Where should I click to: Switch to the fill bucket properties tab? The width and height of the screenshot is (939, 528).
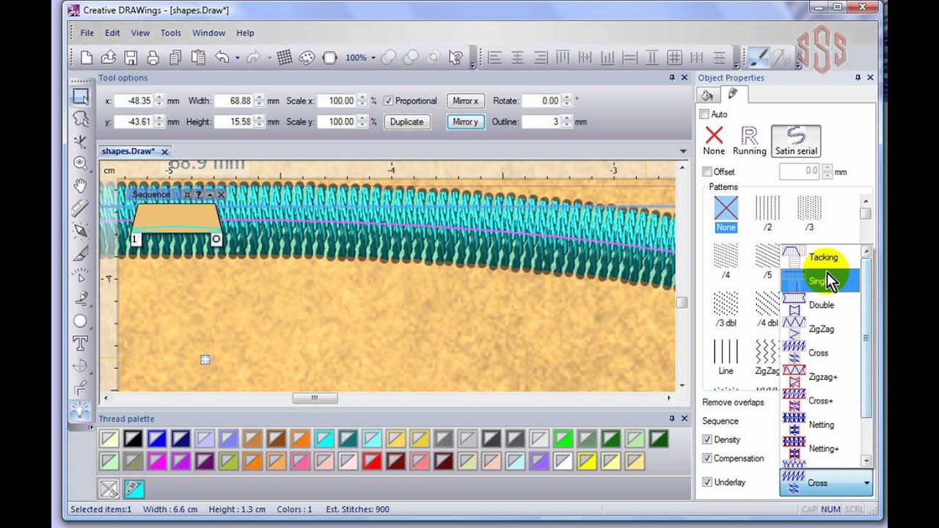click(707, 95)
